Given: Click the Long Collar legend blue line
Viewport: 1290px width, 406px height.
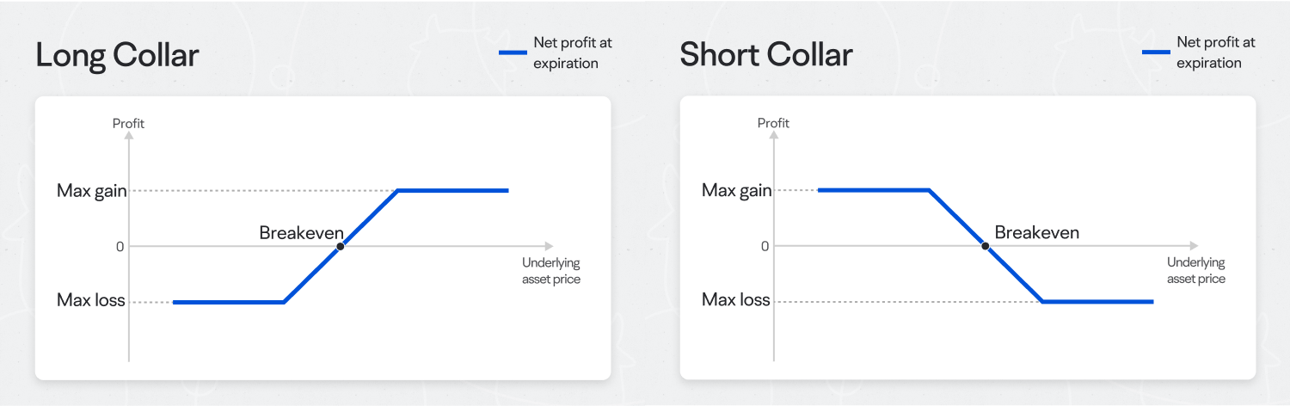Looking at the screenshot, I should pyautogui.click(x=513, y=52).
